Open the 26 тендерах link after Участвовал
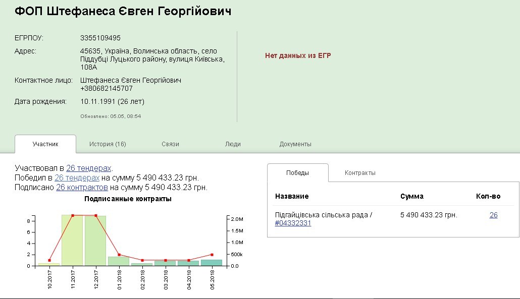520x299 pixels. (x=89, y=168)
